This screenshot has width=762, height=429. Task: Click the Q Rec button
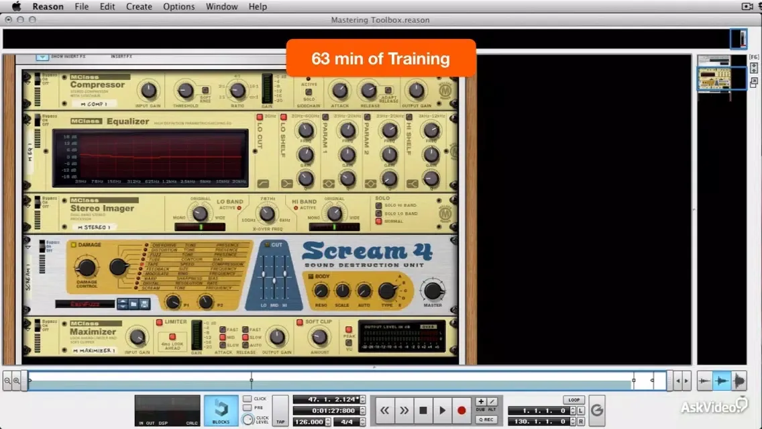[x=486, y=420]
